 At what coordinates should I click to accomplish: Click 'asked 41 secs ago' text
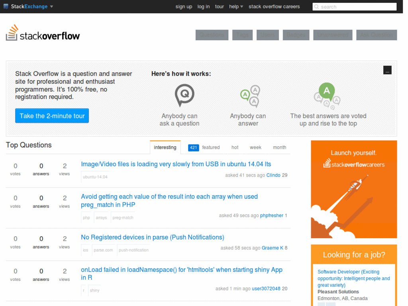[245, 175]
